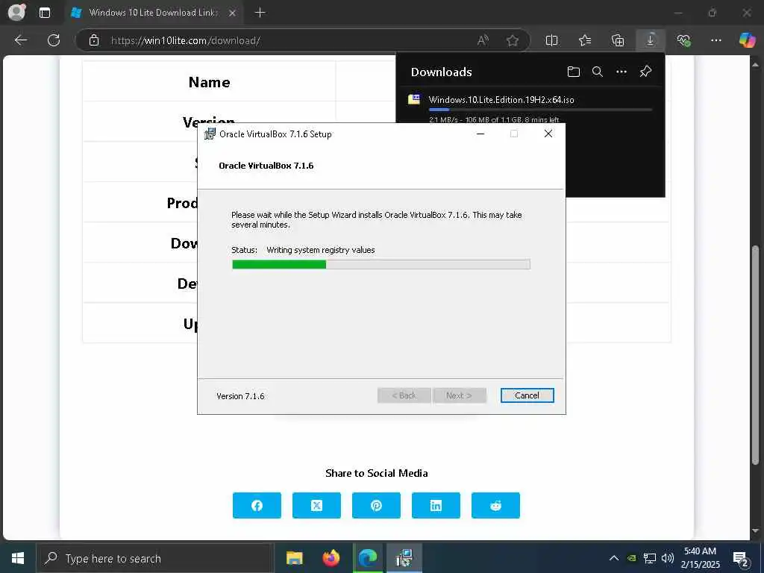
Task: Refresh the current page
Action: click(x=54, y=40)
